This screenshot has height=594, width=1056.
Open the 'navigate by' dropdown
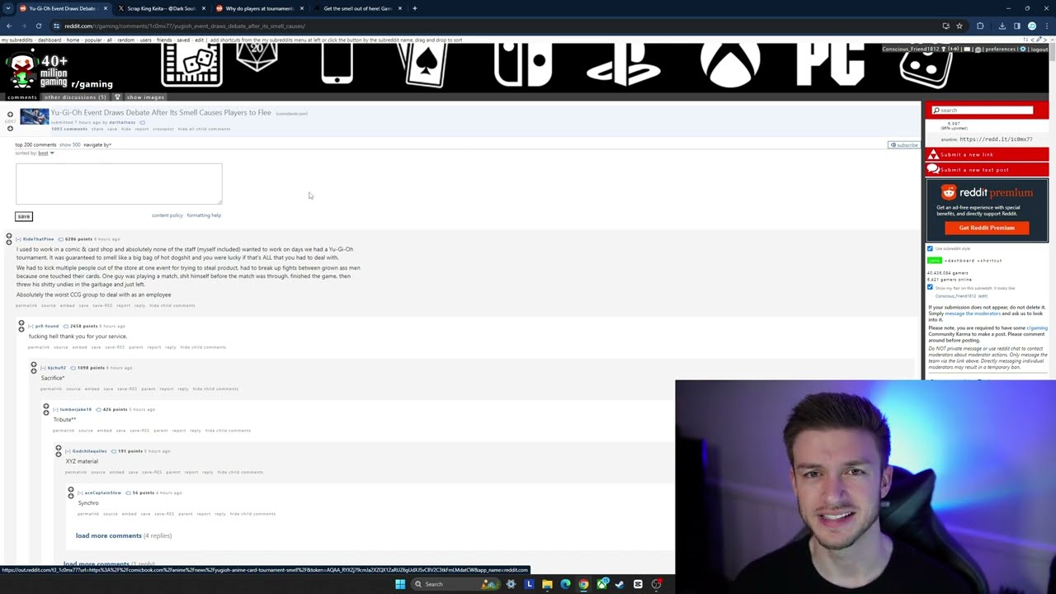(97, 144)
